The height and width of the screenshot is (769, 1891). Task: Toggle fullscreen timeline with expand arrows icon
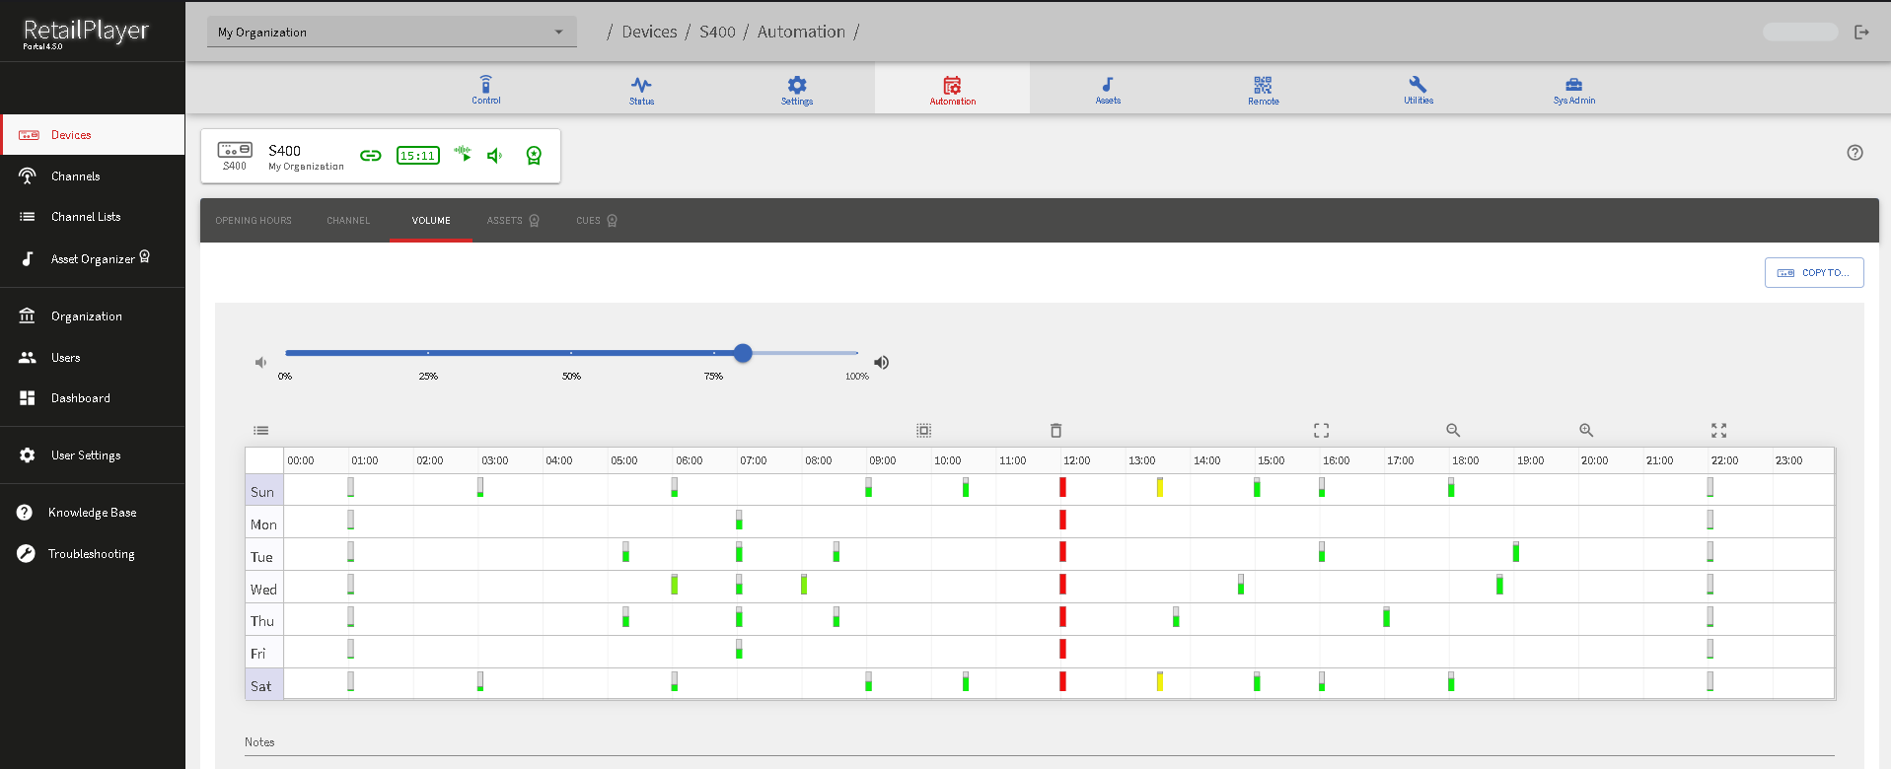coord(1718,431)
